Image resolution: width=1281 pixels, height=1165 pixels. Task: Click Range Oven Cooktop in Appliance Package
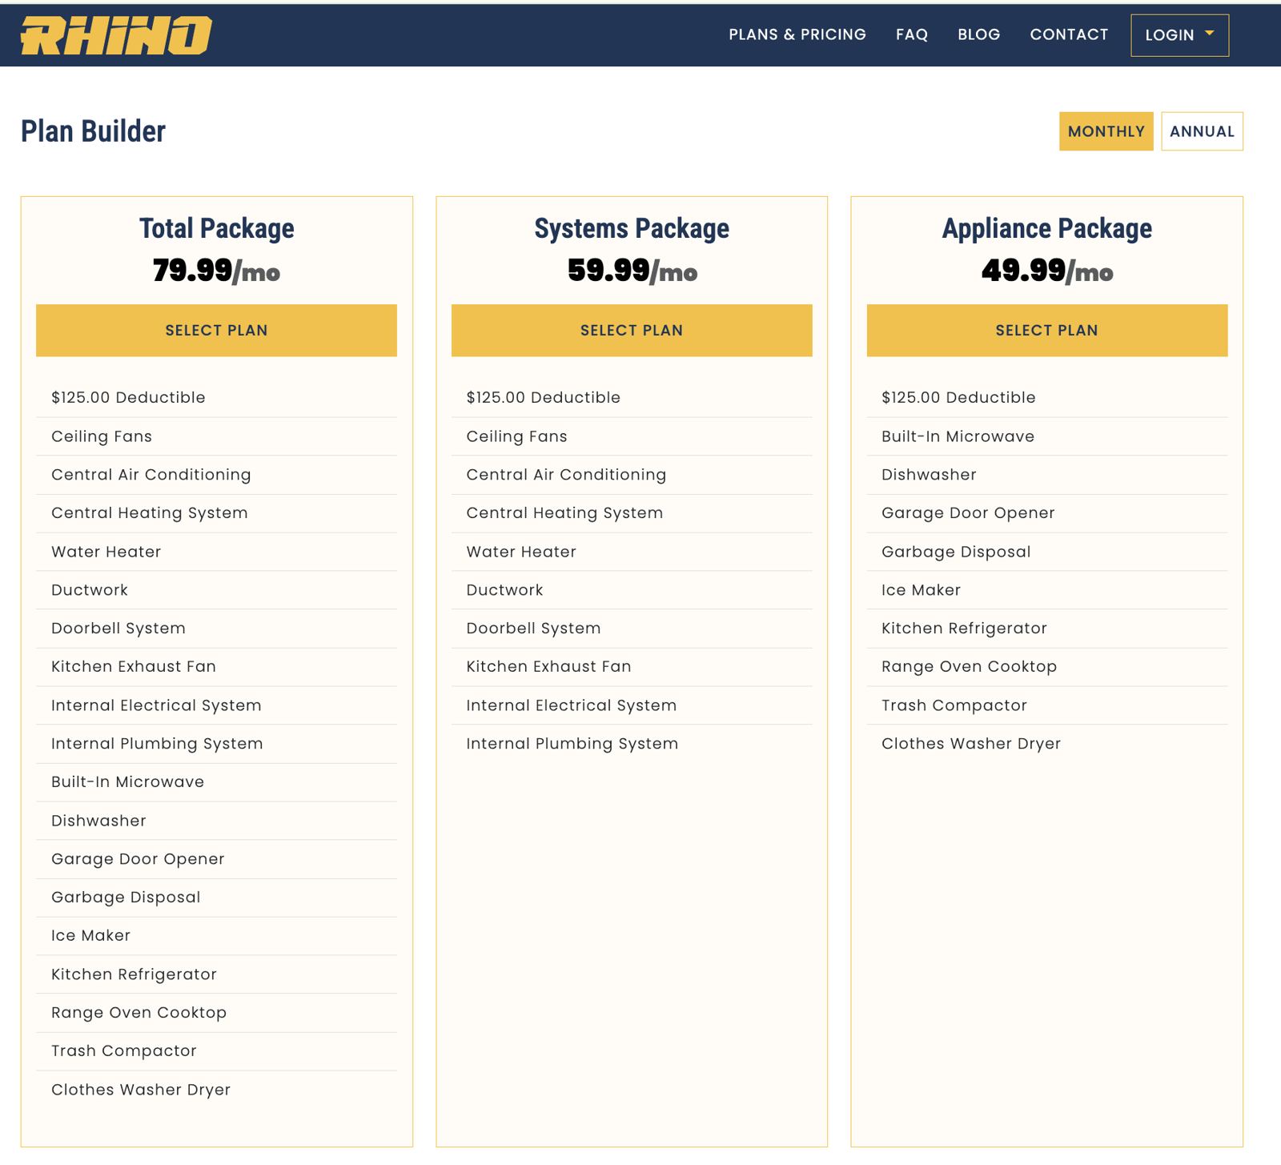pyautogui.click(x=1047, y=667)
